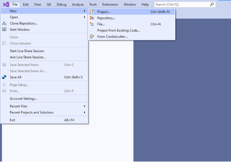Click Page Setup... menu item

pos(44,85)
